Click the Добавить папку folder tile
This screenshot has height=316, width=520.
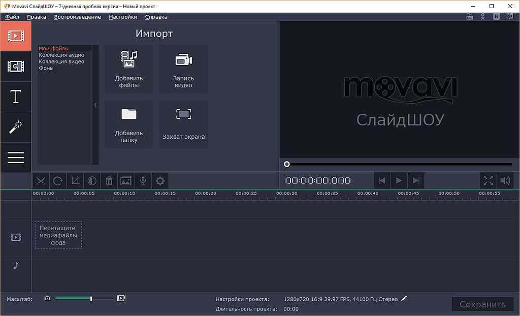click(128, 124)
